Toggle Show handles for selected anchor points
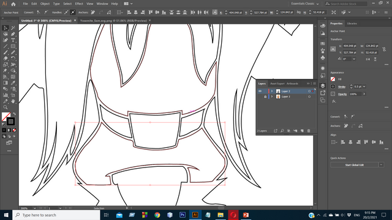Viewport: 392px width, 220px height. (x=66, y=12)
